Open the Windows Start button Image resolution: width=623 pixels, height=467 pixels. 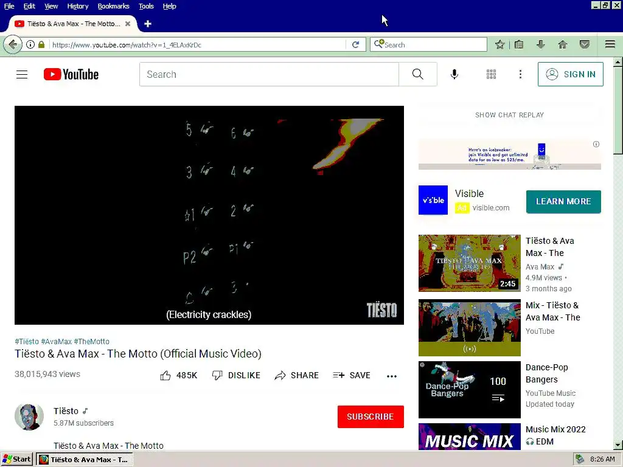(16, 459)
